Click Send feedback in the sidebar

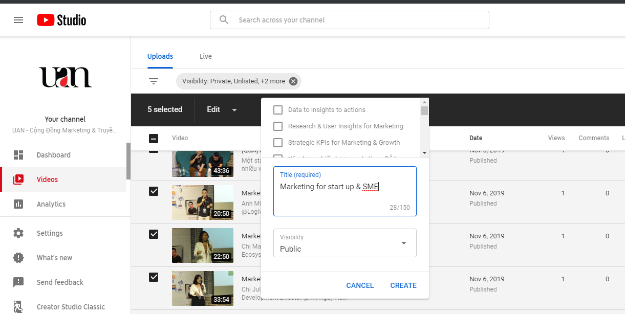[60, 282]
